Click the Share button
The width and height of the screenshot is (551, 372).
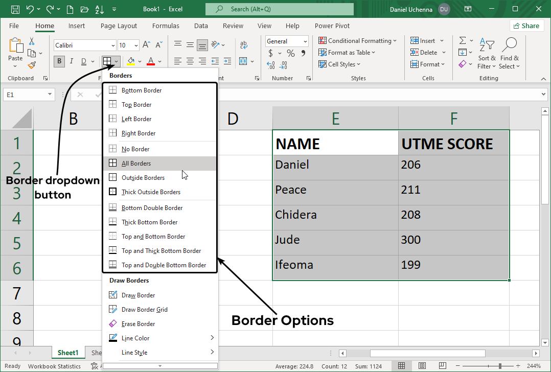coord(526,26)
